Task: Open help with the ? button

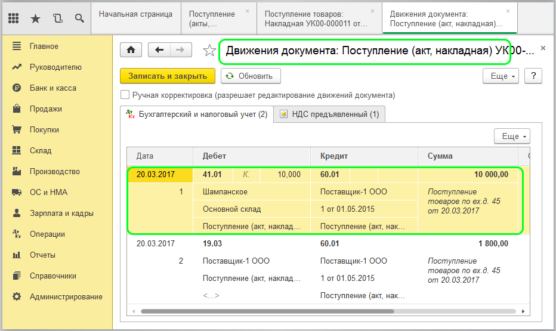Action: point(533,76)
